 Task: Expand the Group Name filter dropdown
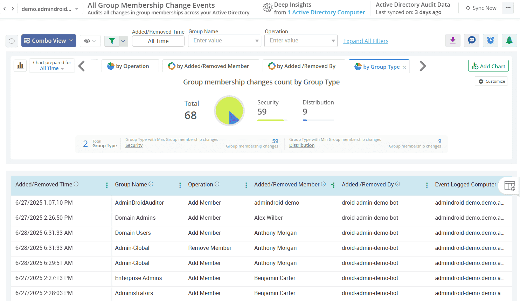click(x=257, y=41)
